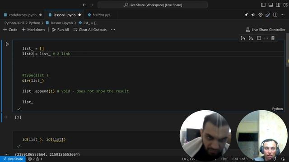Click 'Cell 1 of 3' status bar entry
The width and height of the screenshot is (289, 162).
point(240,159)
